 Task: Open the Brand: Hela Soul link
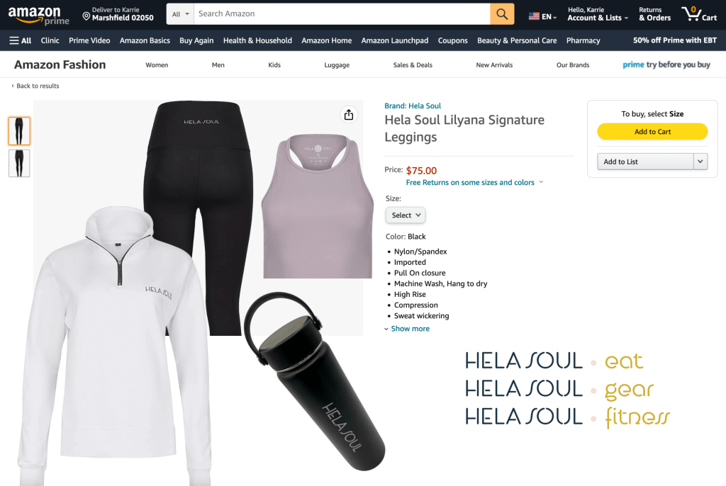pyautogui.click(x=413, y=106)
